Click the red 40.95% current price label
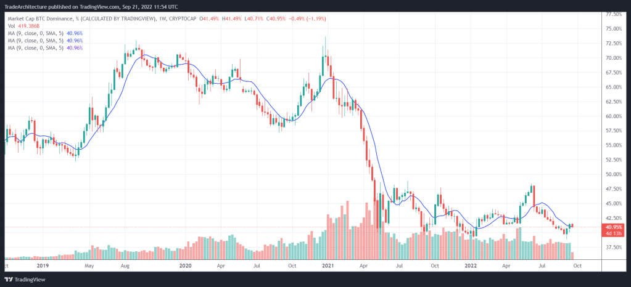Screen dimensions: 631x287 click(615, 227)
